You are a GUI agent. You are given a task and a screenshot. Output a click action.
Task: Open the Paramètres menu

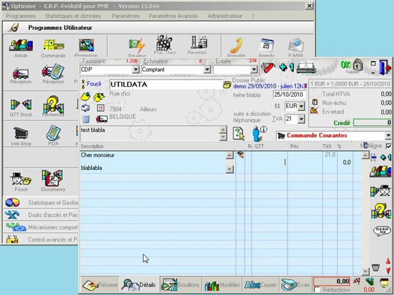click(x=126, y=16)
